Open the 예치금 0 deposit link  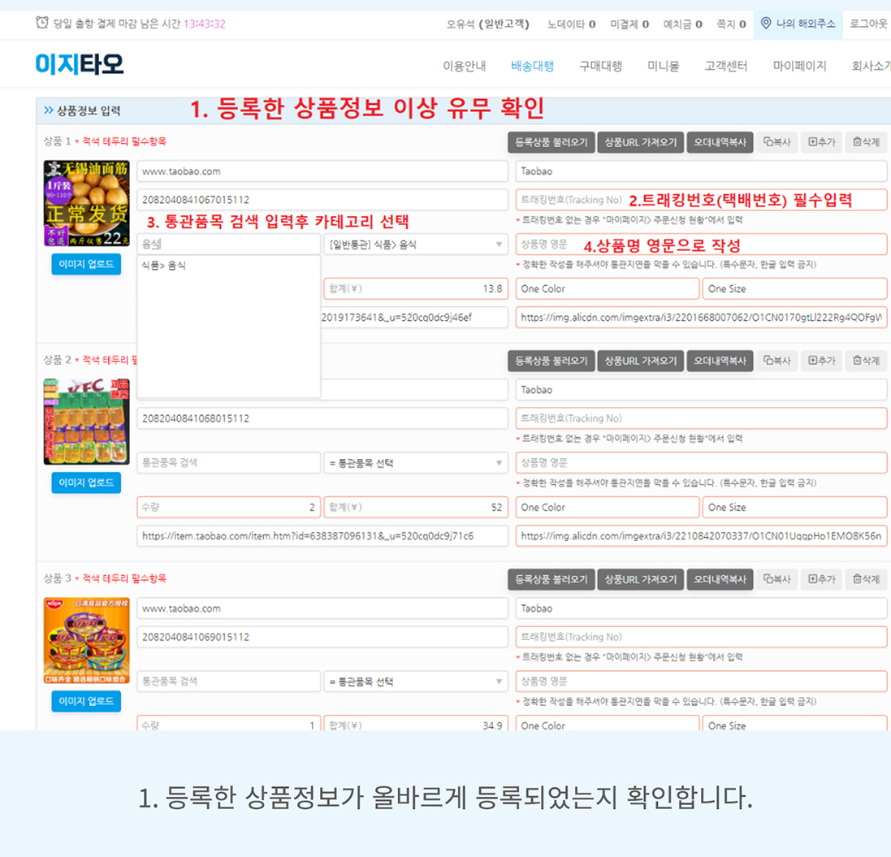pyautogui.click(x=682, y=24)
